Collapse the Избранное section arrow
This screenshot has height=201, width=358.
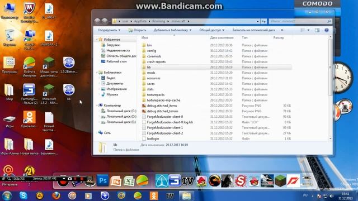coord(97,40)
